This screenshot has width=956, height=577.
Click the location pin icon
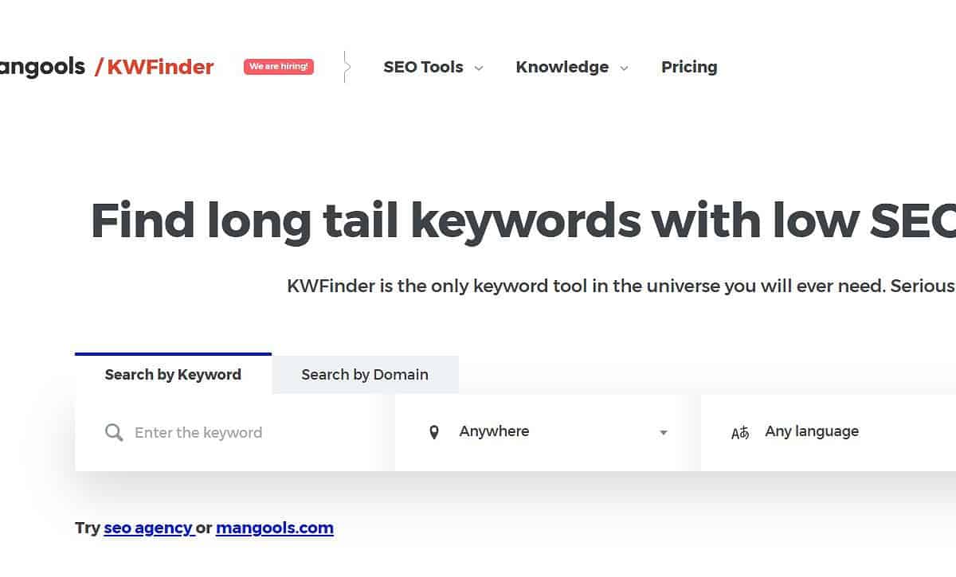pos(434,432)
